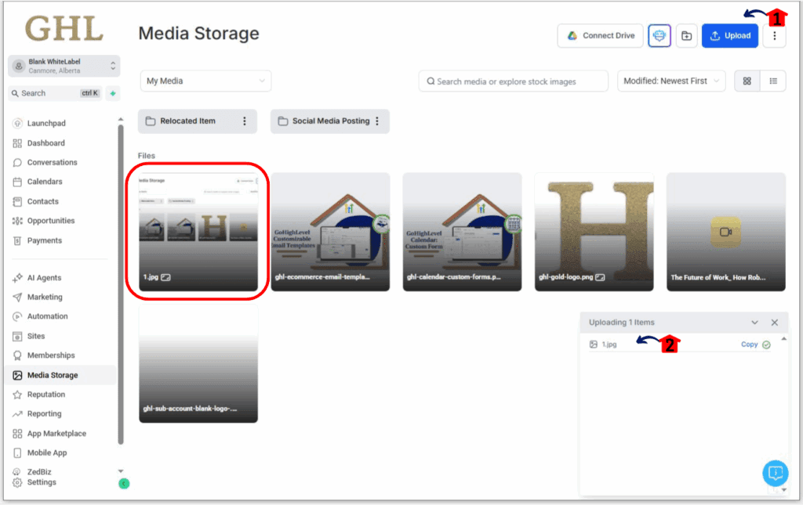
Task: Open Conversations in the sidebar
Action: 52,163
